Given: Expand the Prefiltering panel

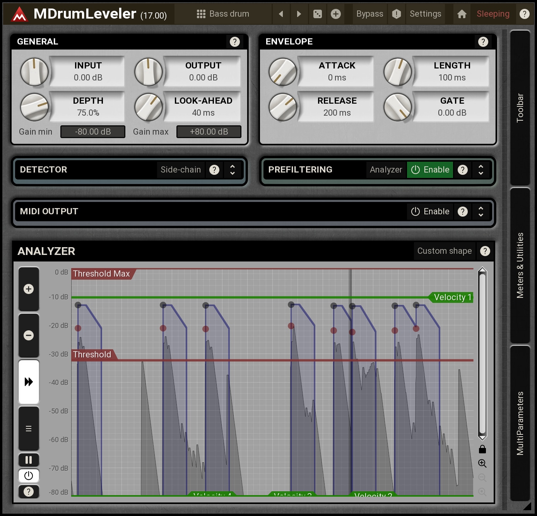Looking at the screenshot, I should [x=481, y=170].
